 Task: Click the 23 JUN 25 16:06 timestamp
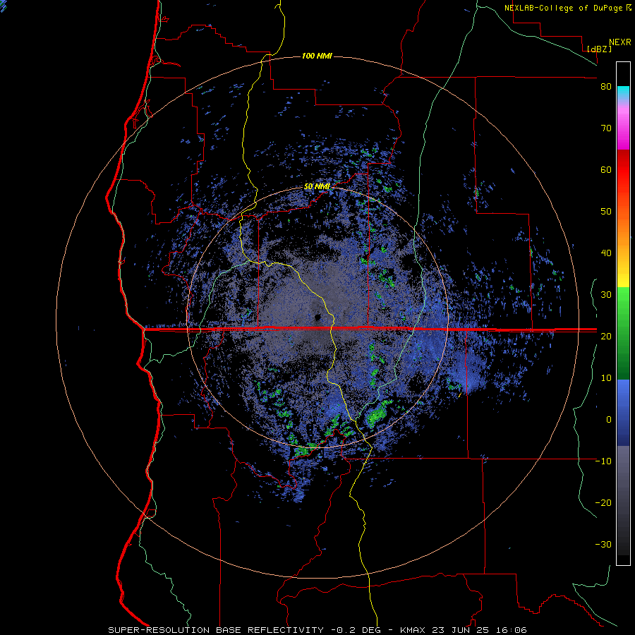(480, 630)
